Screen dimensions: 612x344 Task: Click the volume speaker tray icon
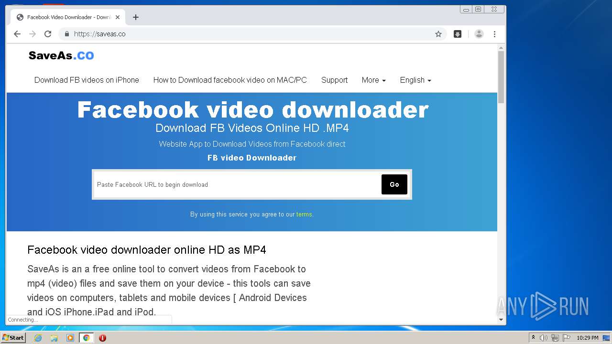(x=544, y=338)
